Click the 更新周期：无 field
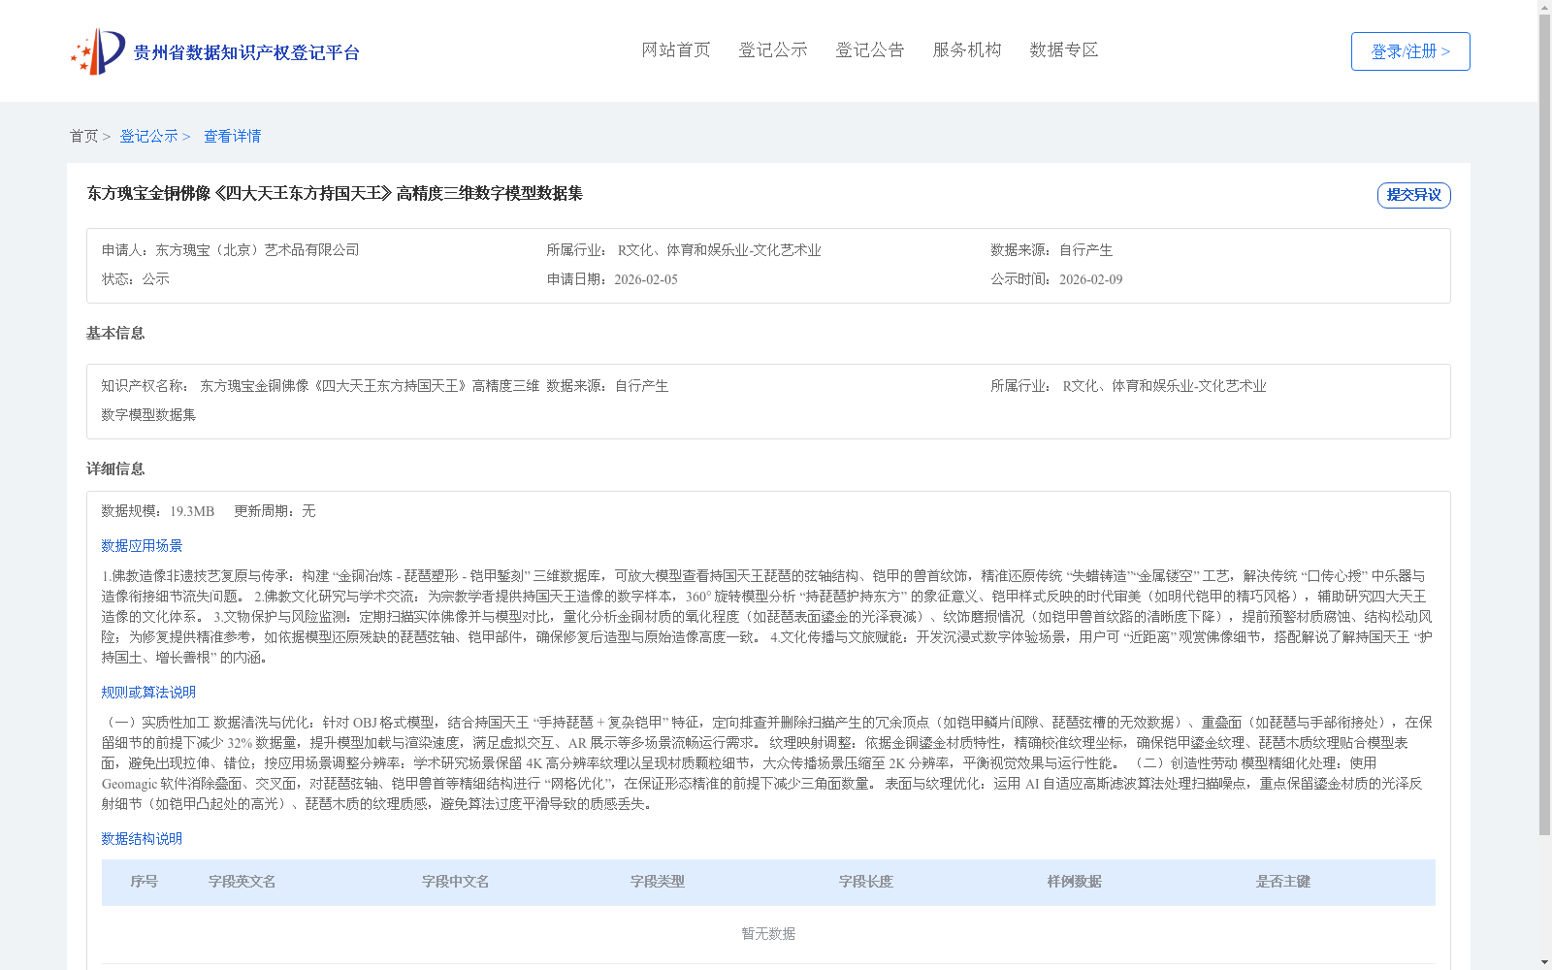The image size is (1552, 970). pos(275,511)
